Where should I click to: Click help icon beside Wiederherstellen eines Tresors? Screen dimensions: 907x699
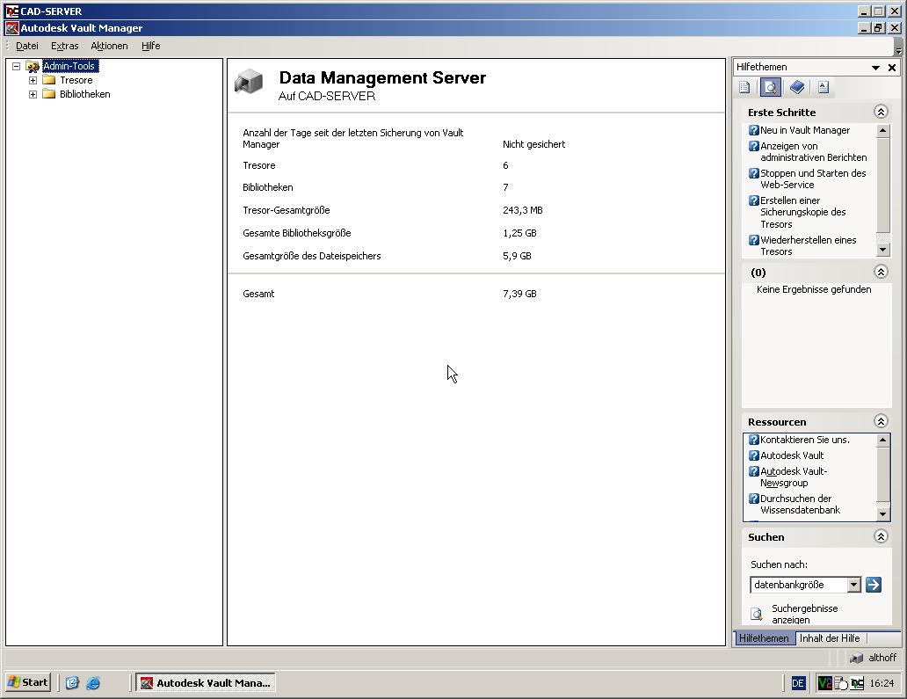point(754,239)
